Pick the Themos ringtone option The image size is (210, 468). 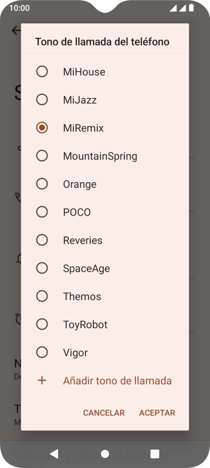point(105,296)
